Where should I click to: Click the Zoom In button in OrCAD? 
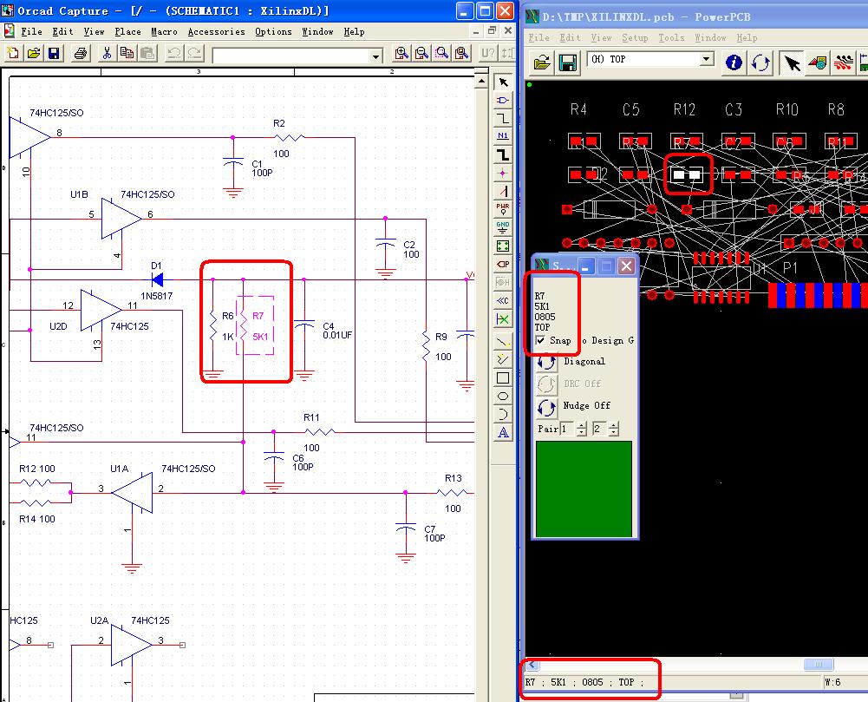click(401, 53)
